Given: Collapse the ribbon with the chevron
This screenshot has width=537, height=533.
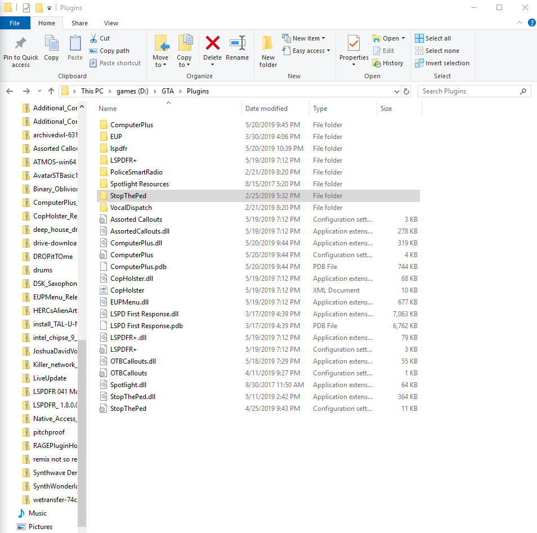Looking at the screenshot, I should tap(520, 23).
